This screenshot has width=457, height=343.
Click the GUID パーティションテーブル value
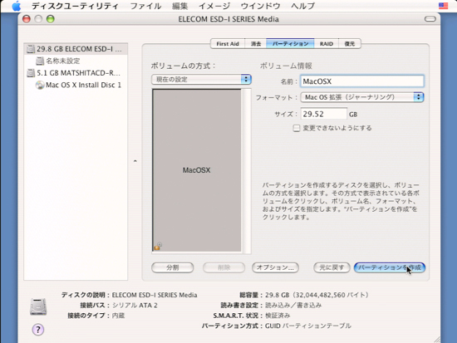(x=307, y=326)
